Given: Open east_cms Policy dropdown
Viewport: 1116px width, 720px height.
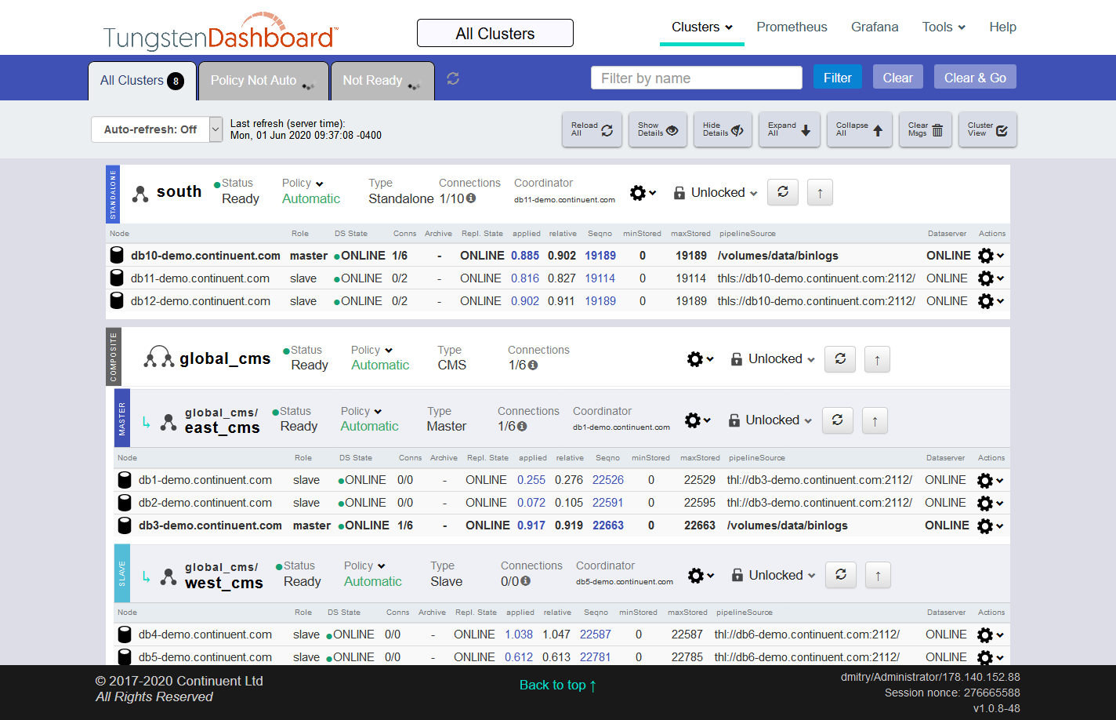Looking at the screenshot, I should coord(361,411).
